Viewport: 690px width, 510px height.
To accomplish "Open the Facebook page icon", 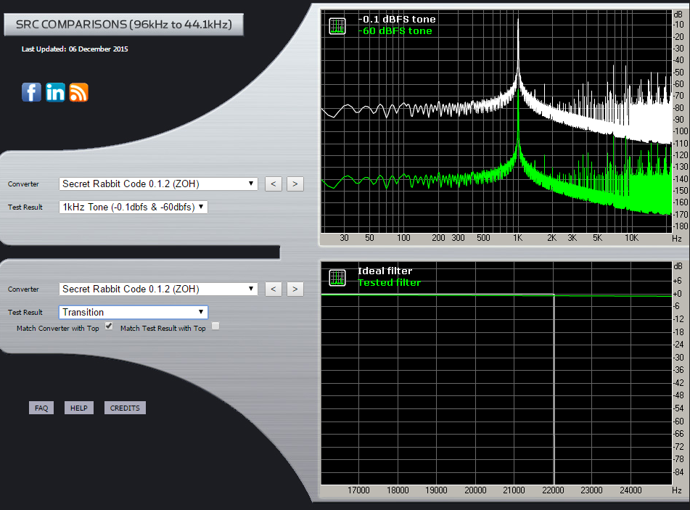I will point(31,92).
